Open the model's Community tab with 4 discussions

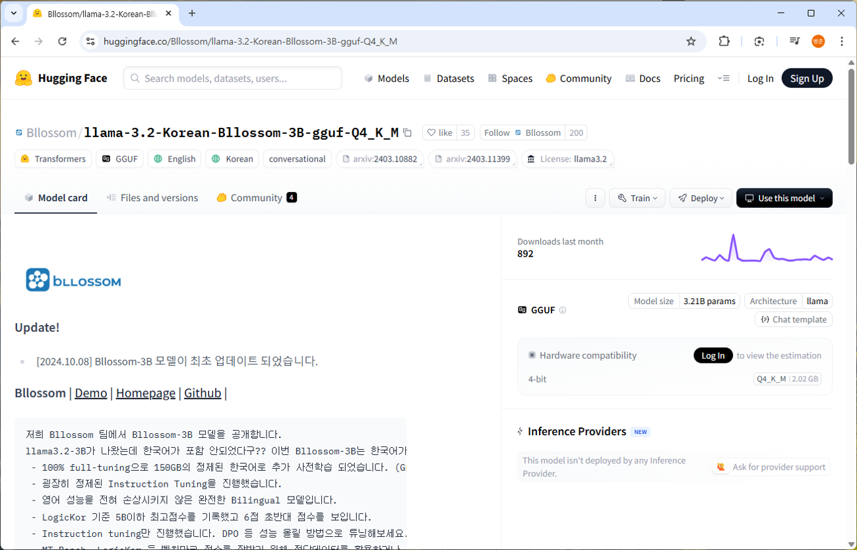[x=257, y=198]
